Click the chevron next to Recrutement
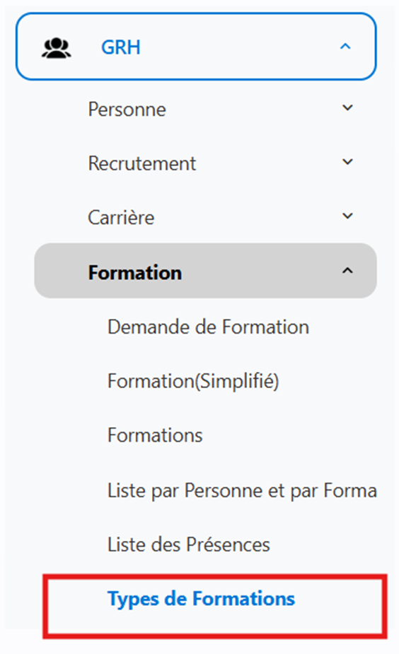 tap(347, 162)
